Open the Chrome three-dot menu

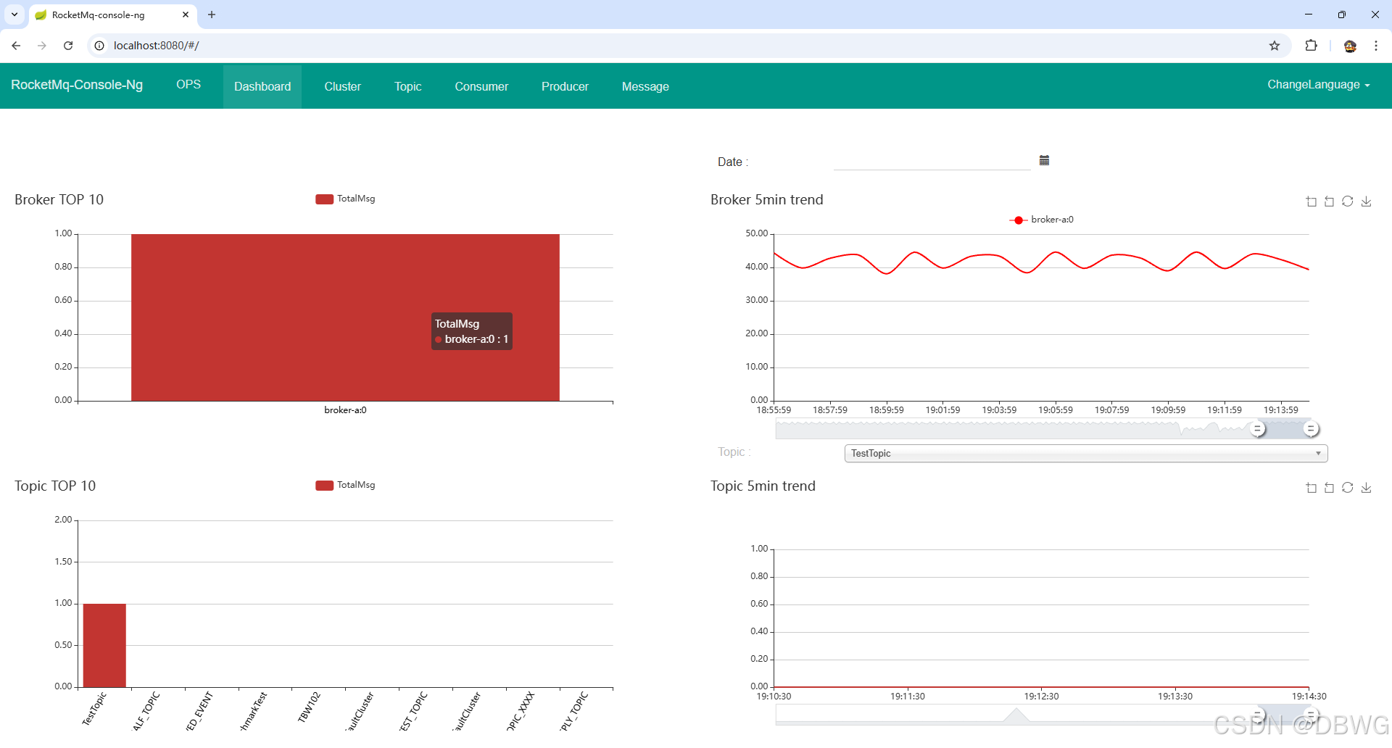(x=1376, y=46)
